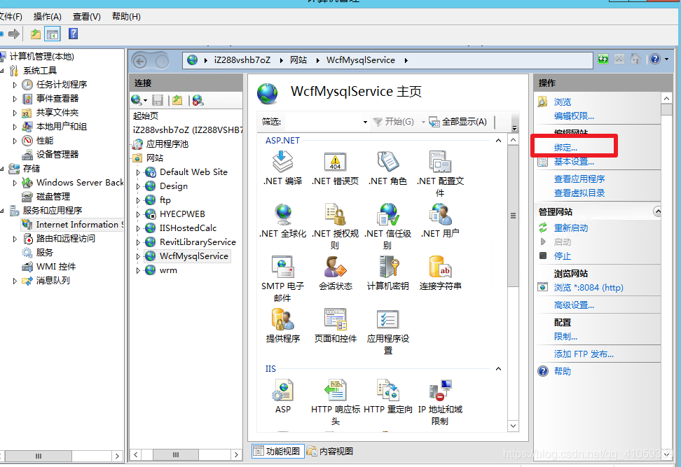Open the SMTP 电子邮件 icon
Image resolution: width=681 pixels, height=467 pixels.
coord(283,267)
